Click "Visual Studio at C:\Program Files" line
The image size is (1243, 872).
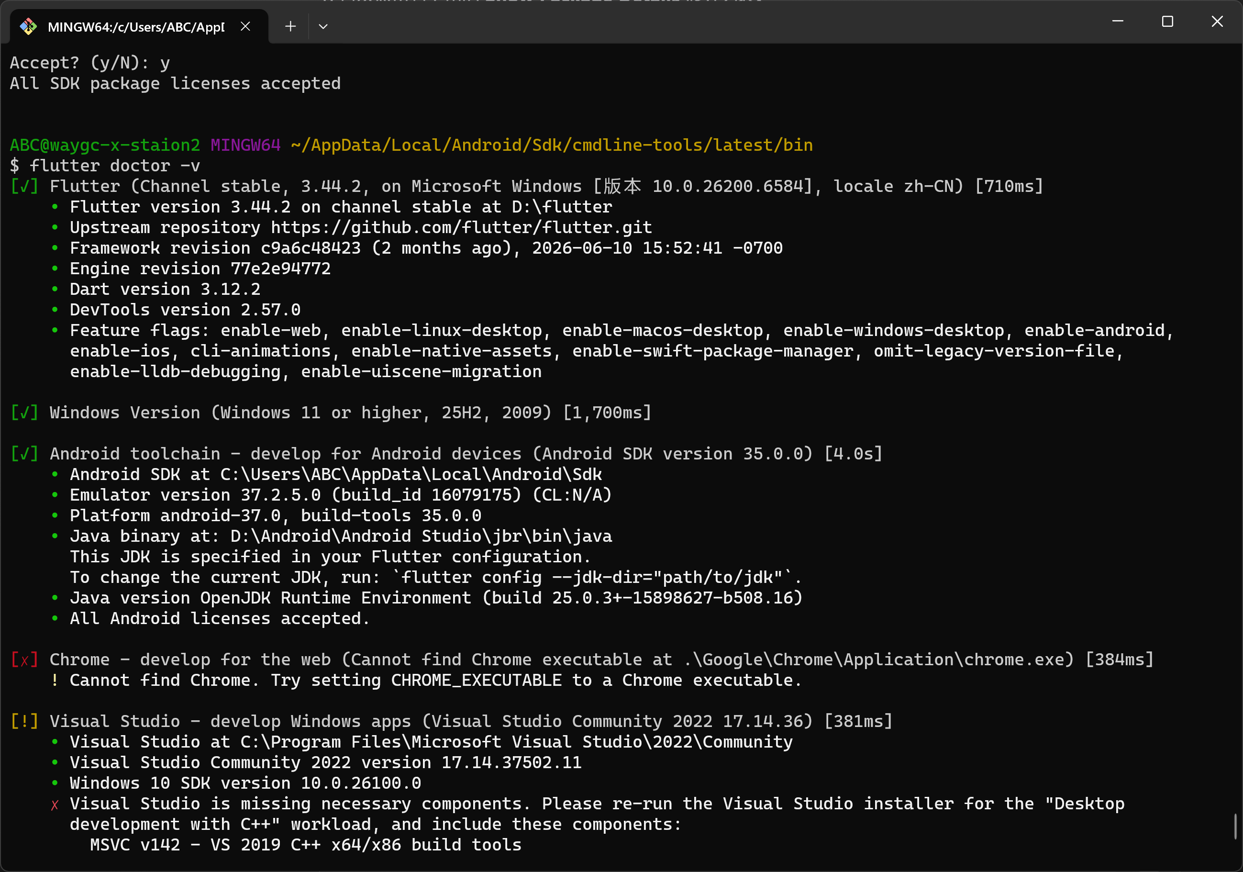[432, 742]
